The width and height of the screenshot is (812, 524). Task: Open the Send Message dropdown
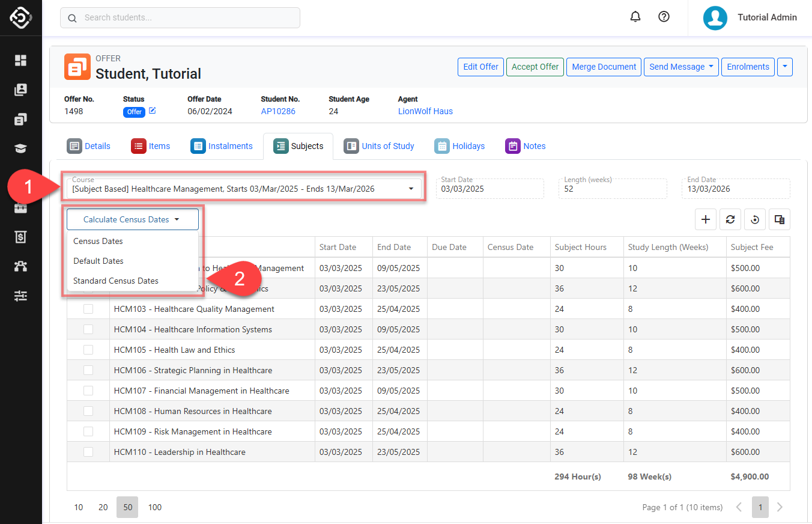coord(681,67)
